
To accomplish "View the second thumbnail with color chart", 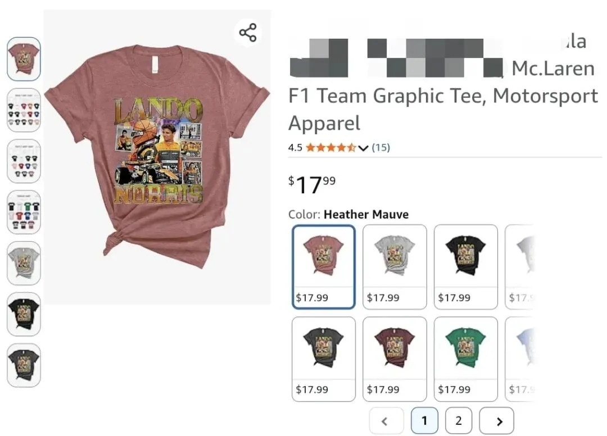I will (24, 110).
